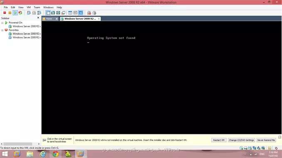Open the Windows menu
282x158 pixels.
pyautogui.click(x=48, y=7)
